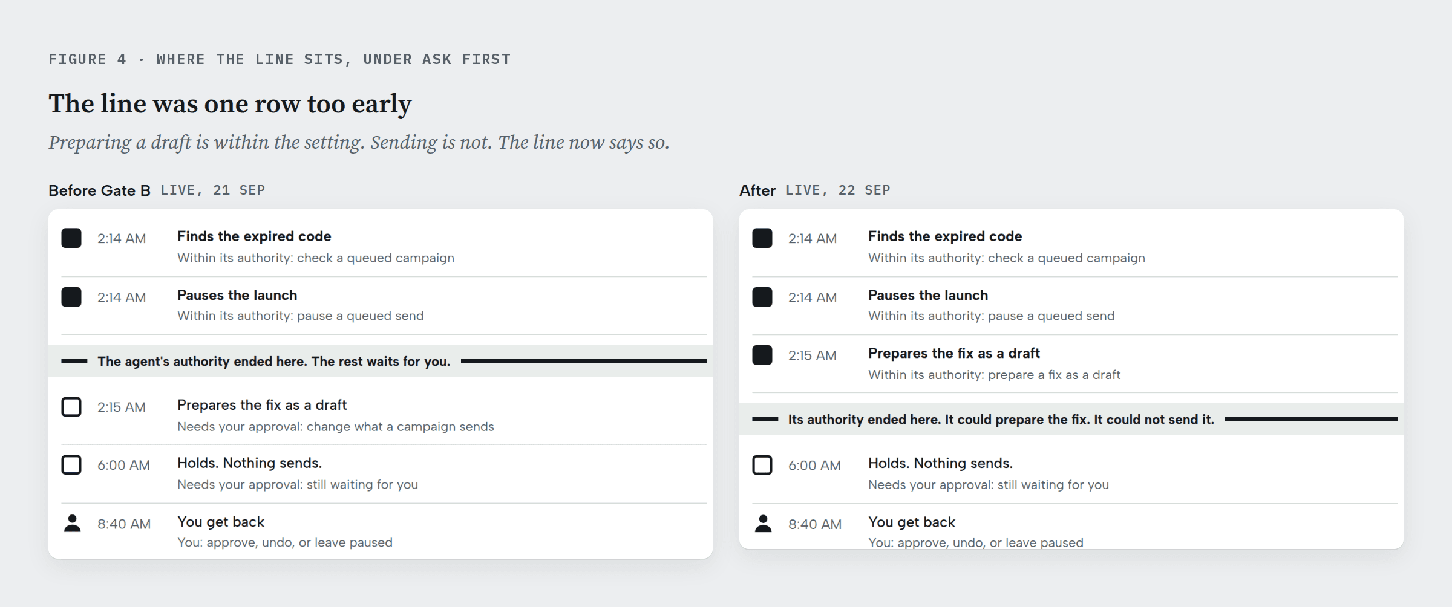Click empty checkbox beside 'Holds. Nothing sends.' in After panel
The height and width of the screenshot is (607, 1452).
click(762, 465)
